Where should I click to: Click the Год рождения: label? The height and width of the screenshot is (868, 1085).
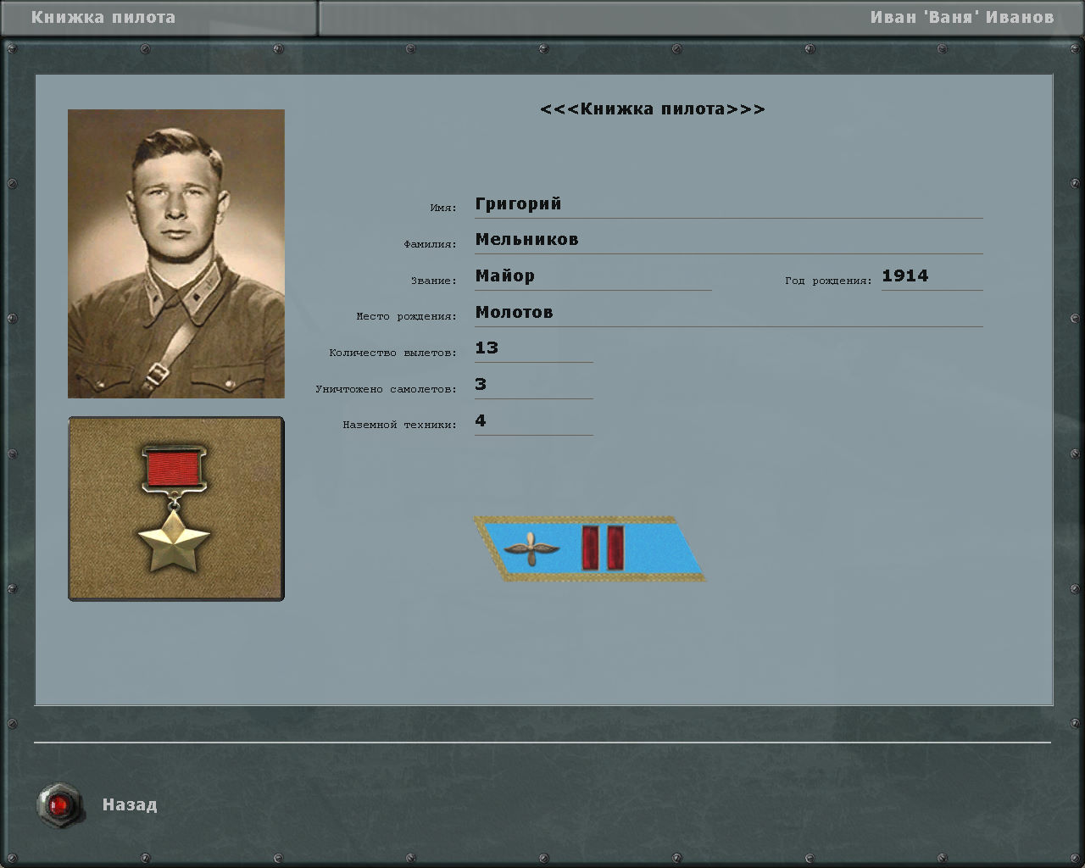click(828, 281)
